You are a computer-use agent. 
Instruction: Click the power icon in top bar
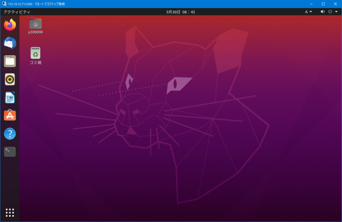pyautogui.click(x=330, y=12)
